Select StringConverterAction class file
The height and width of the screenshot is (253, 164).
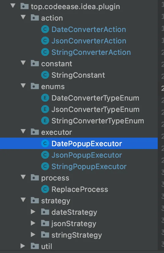tap(91, 52)
